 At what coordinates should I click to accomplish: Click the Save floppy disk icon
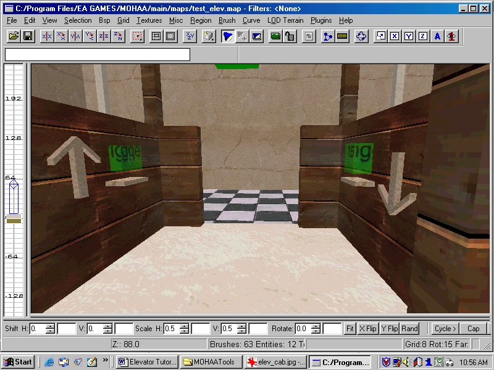tap(28, 36)
